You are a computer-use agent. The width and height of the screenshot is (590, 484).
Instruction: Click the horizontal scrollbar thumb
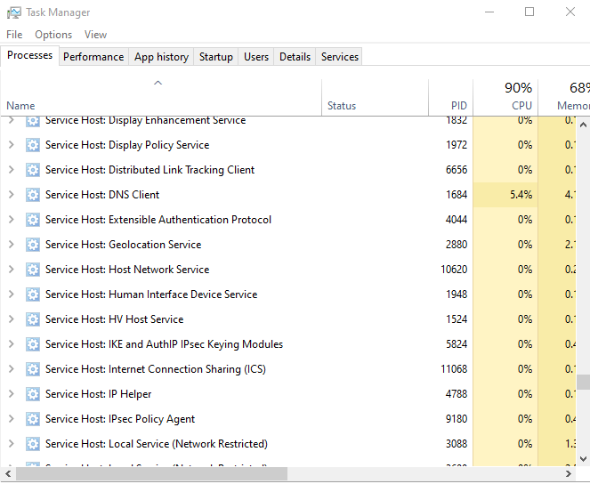coord(151,473)
